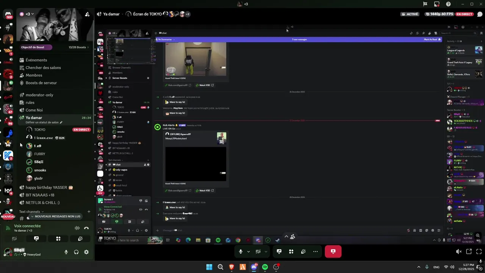Click the Objectif de Boost progress bar

pos(36,47)
